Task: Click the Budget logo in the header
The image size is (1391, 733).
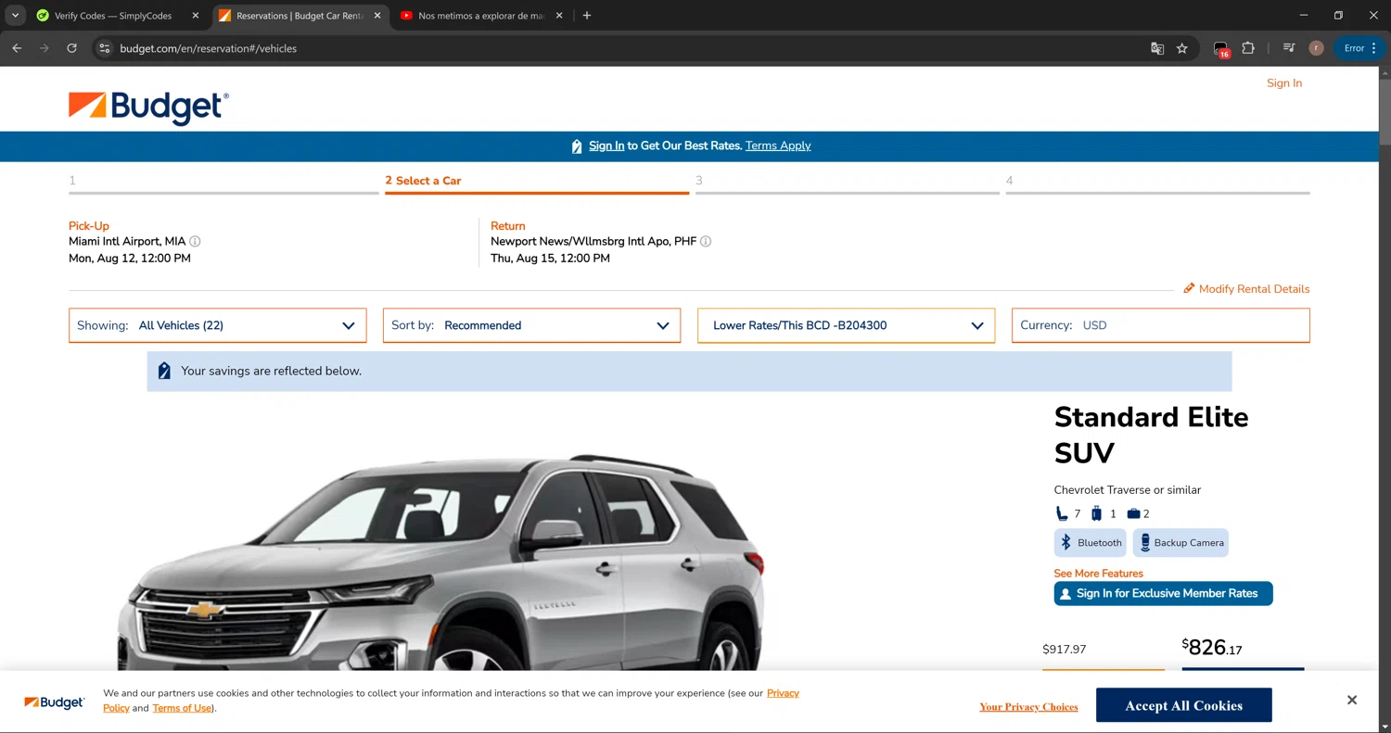Action: [148, 107]
